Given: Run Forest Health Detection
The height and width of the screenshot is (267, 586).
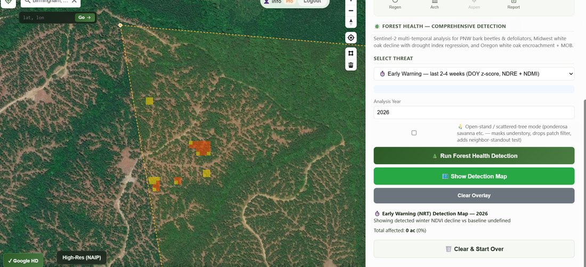Looking at the screenshot, I should (474, 156).
